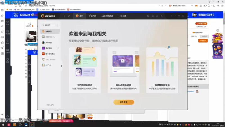225x127 pixels.
Task: Open browser hamburger menu
Action: pyautogui.click(x=222, y=6)
